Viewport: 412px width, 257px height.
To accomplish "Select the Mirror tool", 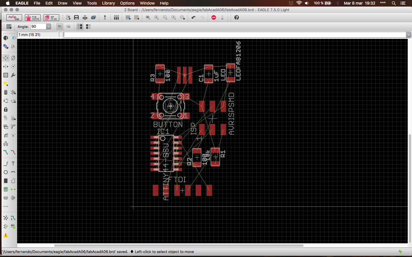I will pos(6,67).
